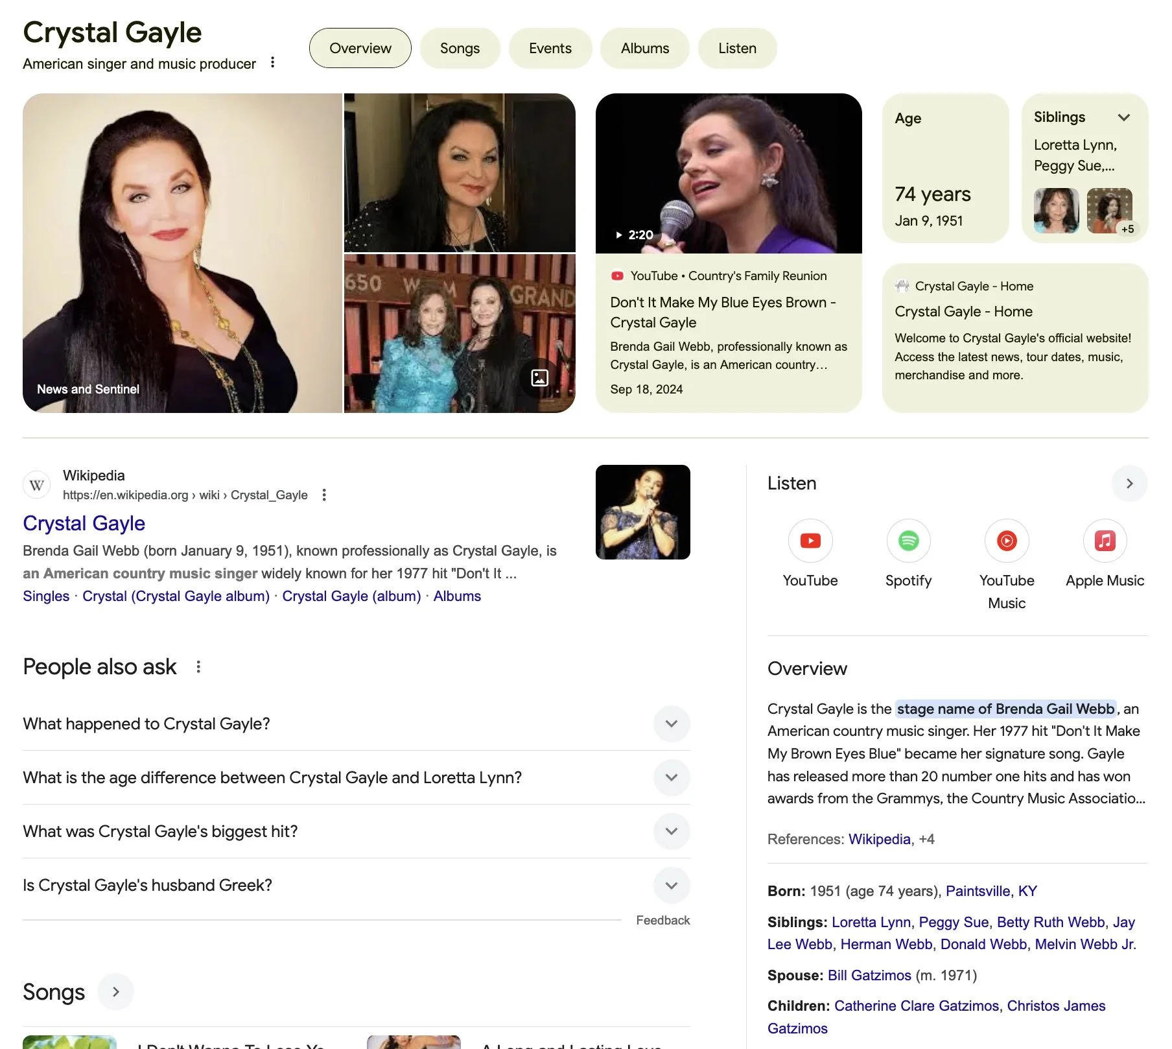Open the News and Sentinel portrait photo
This screenshot has height=1049, width=1172.
coord(182,253)
